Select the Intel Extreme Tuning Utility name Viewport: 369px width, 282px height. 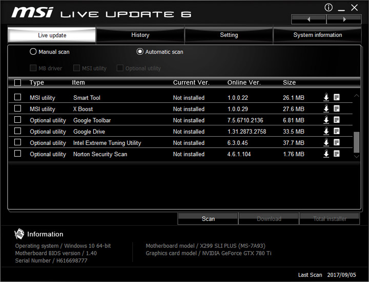click(x=107, y=143)
